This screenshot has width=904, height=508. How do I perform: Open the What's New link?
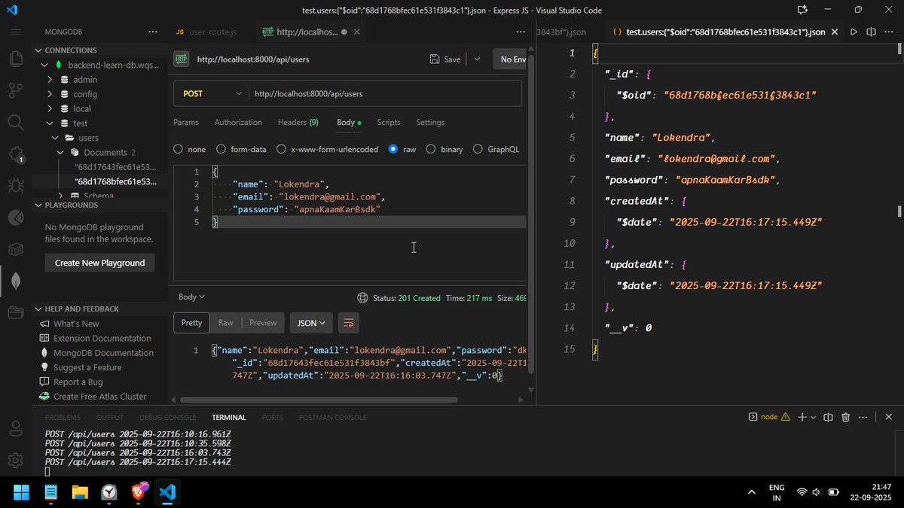point(76,324)
